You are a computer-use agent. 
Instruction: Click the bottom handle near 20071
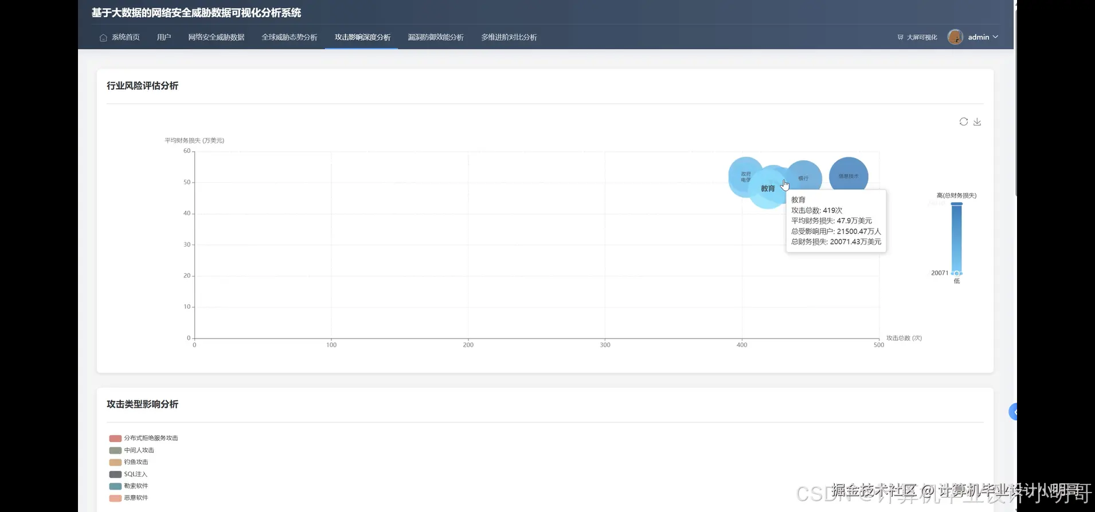pos(957,273)
